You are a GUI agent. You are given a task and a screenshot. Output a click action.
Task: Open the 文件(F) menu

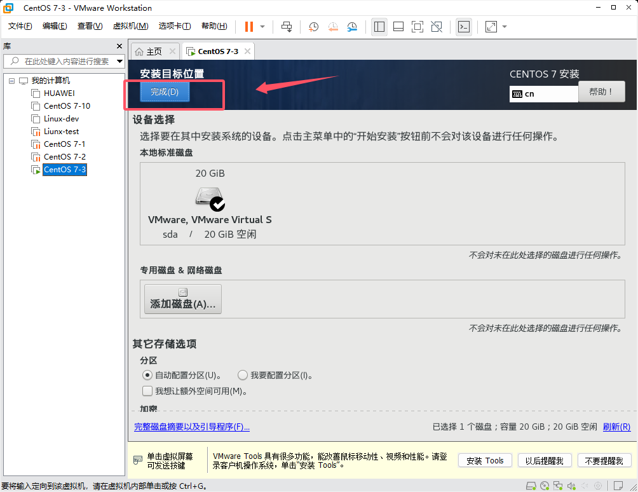click(20, 26)
